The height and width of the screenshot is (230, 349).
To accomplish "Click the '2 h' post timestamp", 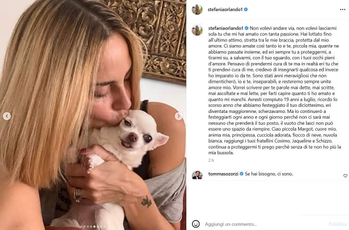I will 211,160.
